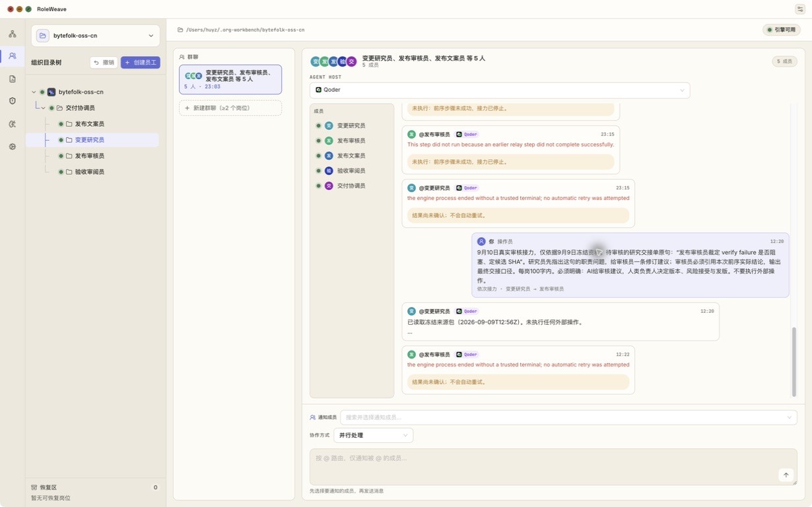Click the 验收审阅员 avatar in the member list

[x=329, y=171]
